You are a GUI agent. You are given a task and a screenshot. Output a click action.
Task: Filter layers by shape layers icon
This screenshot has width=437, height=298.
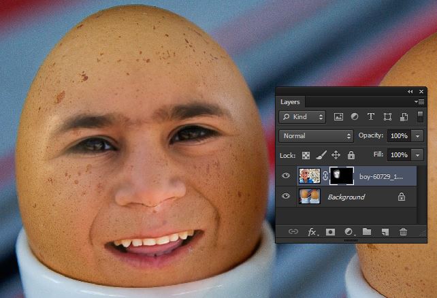[387, 117]
